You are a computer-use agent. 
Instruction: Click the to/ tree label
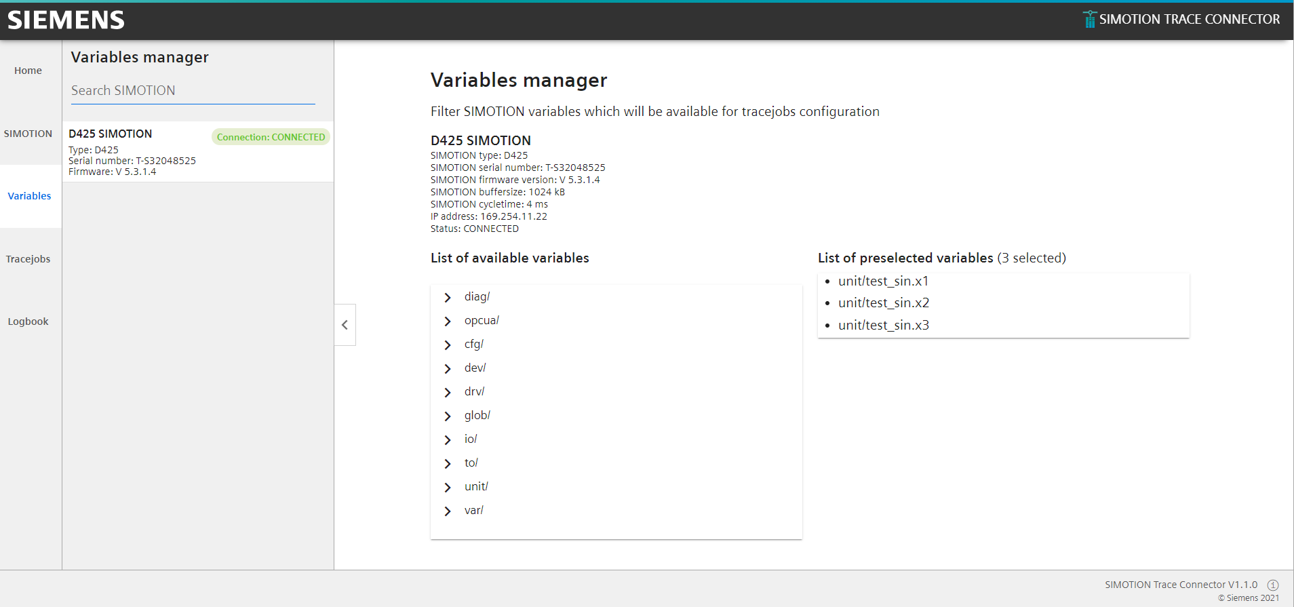(x=471, y=463)
